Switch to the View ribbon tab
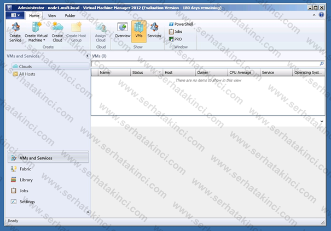Screen dimensions: 331x231 pos(52,16)
